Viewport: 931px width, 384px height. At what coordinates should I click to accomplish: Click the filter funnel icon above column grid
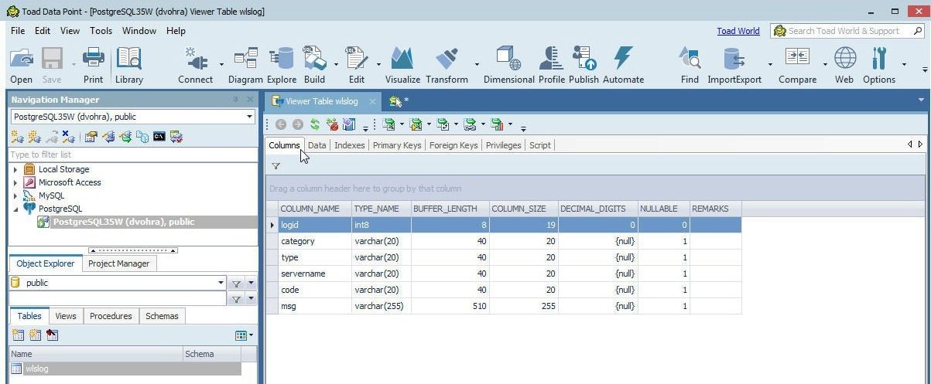pyautogui.click(x=276, y=165)
